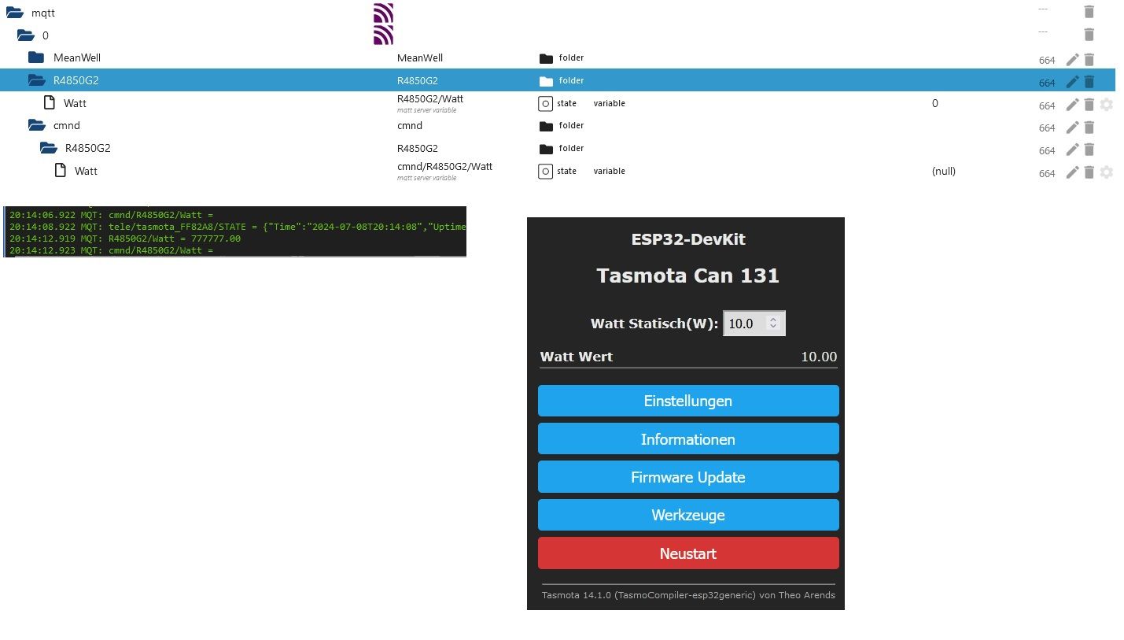Click the trash icon in the '0' instance row
This screenshot has height=640, width=1124.
pyautogui.click(x=1089, y=35)
